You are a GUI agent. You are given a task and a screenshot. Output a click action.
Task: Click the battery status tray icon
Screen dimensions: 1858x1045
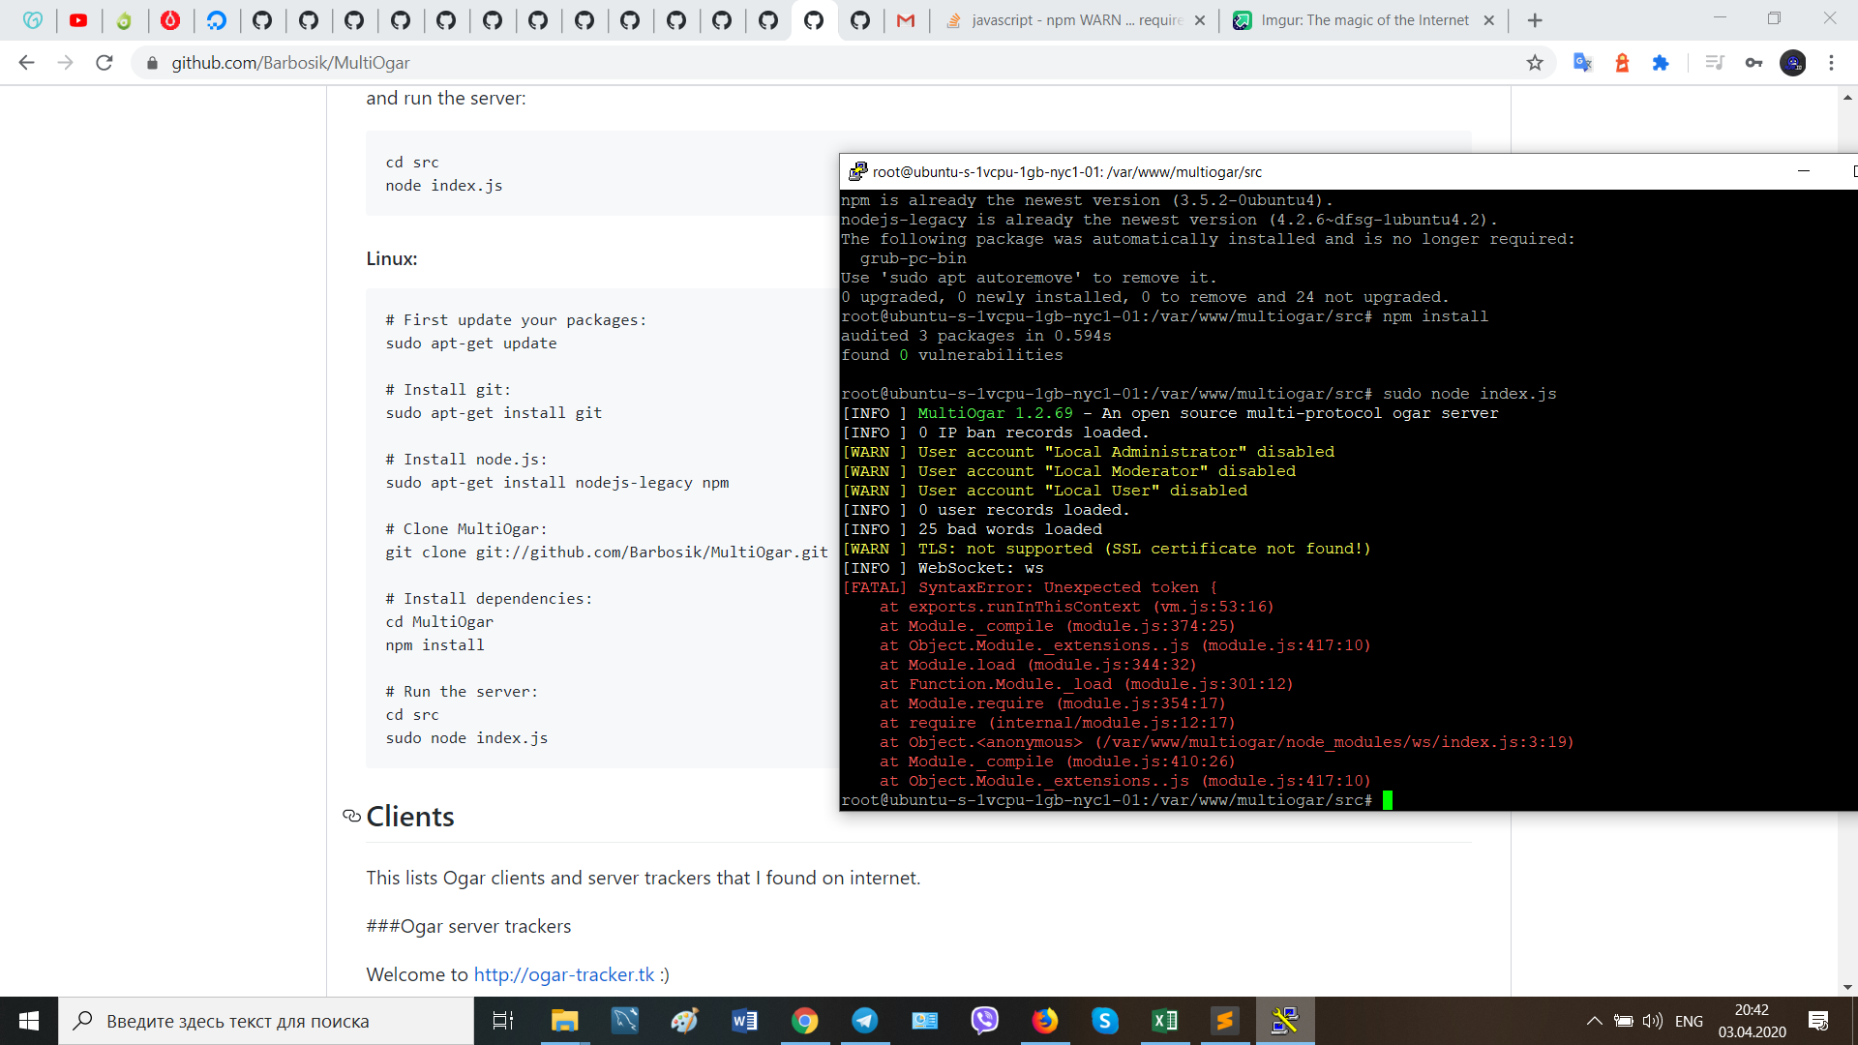(1624, 1021)
